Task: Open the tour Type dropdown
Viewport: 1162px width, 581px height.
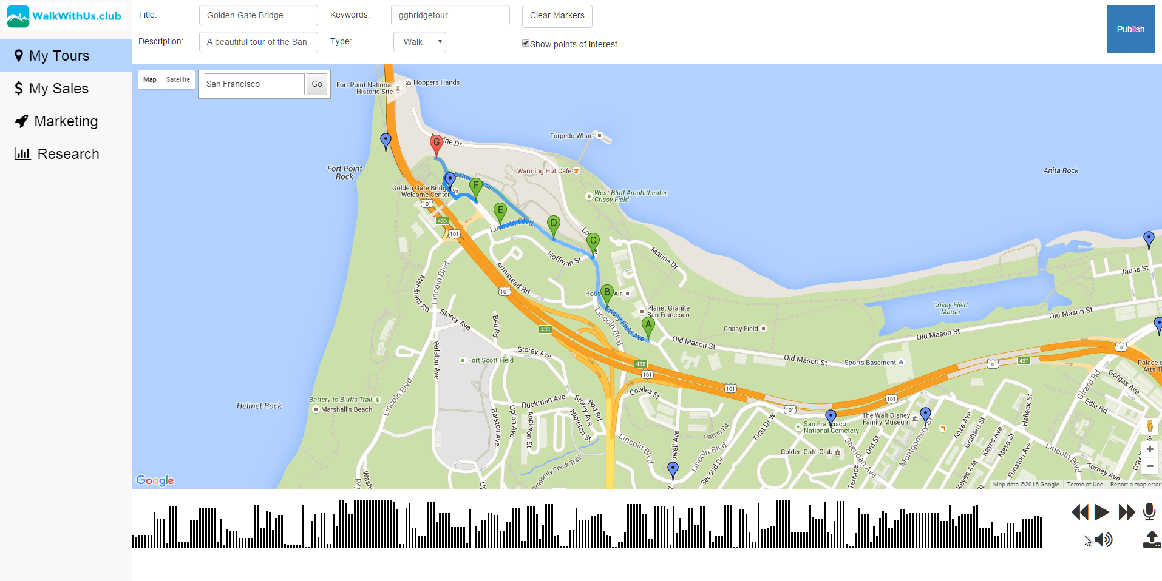Action: [420, 42]
